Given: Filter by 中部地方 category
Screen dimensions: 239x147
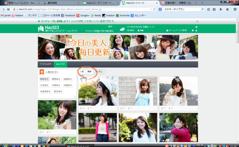Looking at the screenshot, I should tap(56, 85).
